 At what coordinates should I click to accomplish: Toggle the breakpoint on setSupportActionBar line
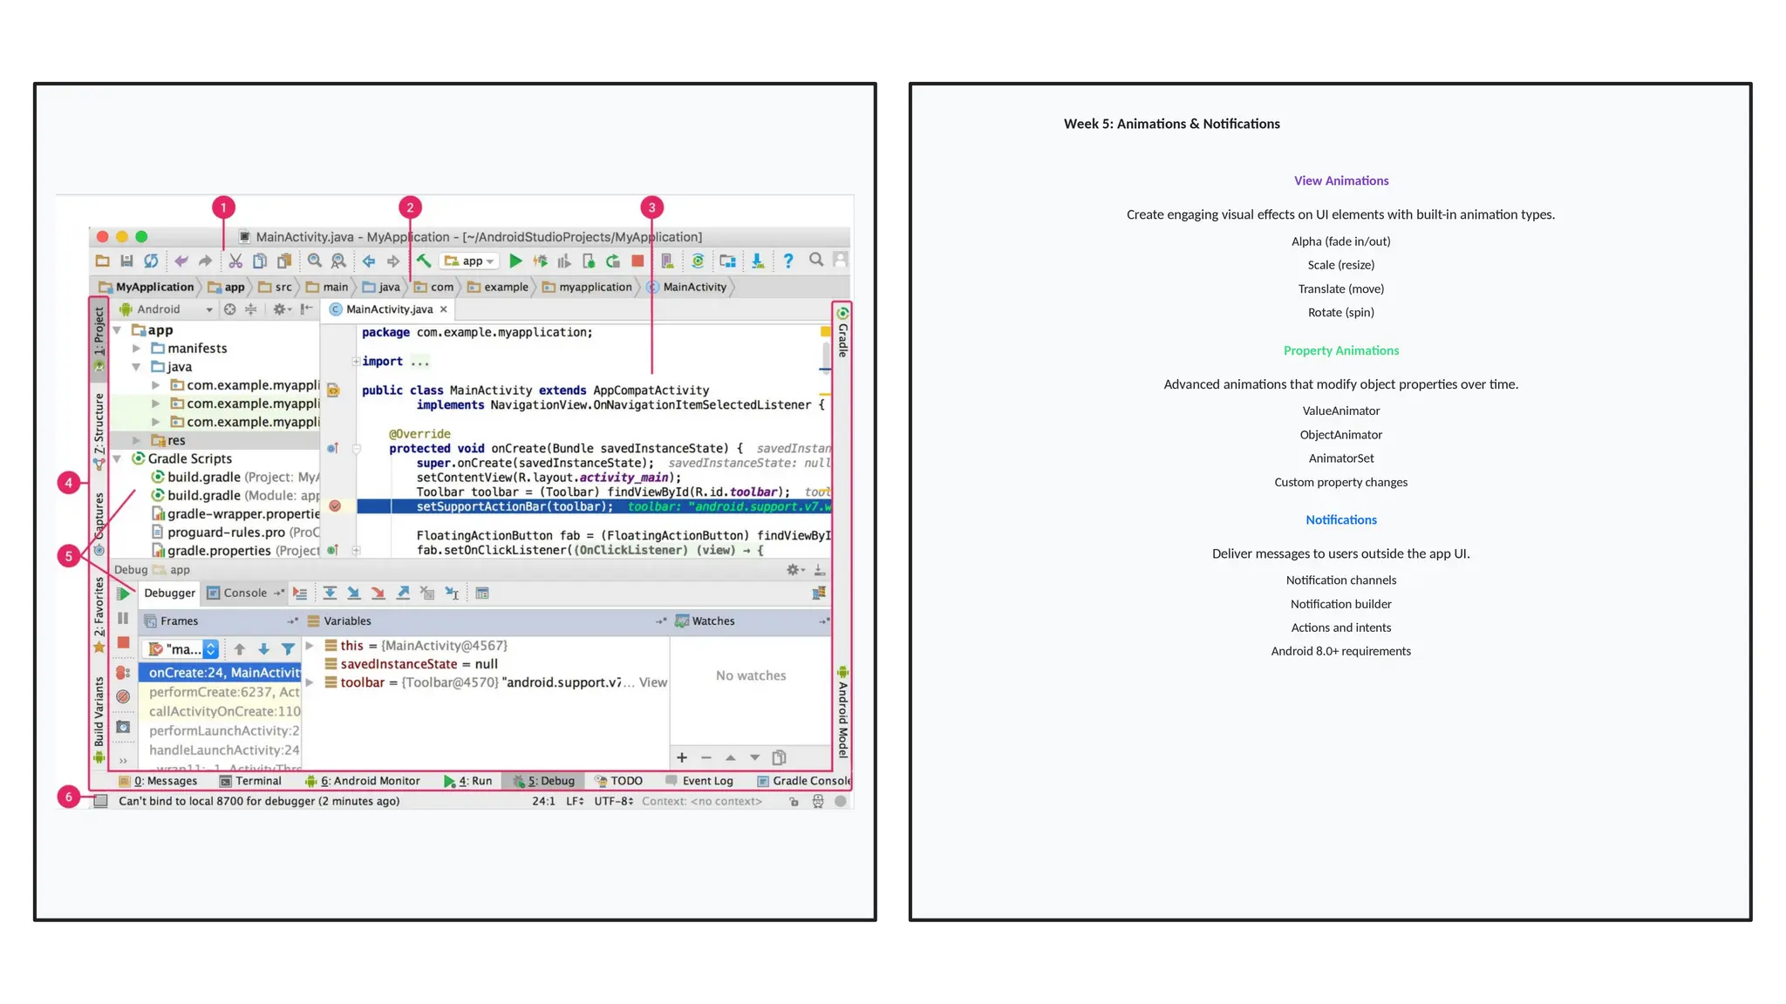coord(335,506)
